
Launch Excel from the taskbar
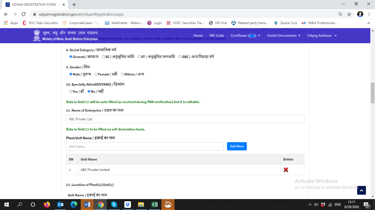[154, 205]
